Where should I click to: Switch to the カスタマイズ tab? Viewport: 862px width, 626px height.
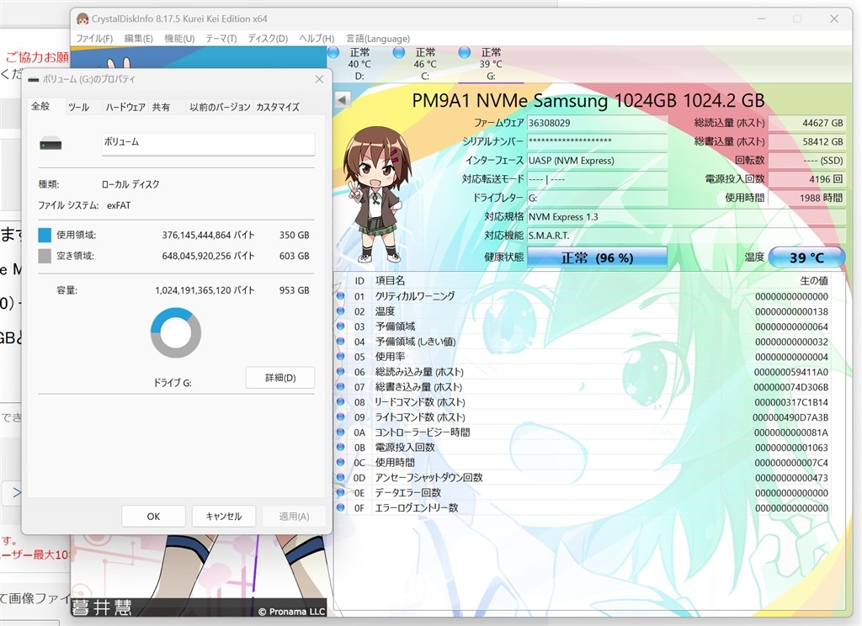click(278, 107)
